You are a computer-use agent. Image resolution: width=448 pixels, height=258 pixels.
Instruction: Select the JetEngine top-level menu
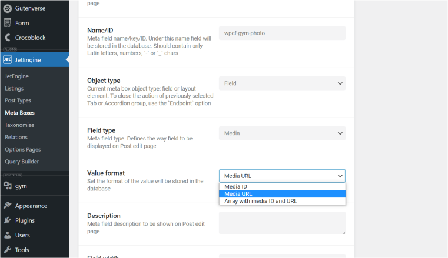[x=35, y=59]
